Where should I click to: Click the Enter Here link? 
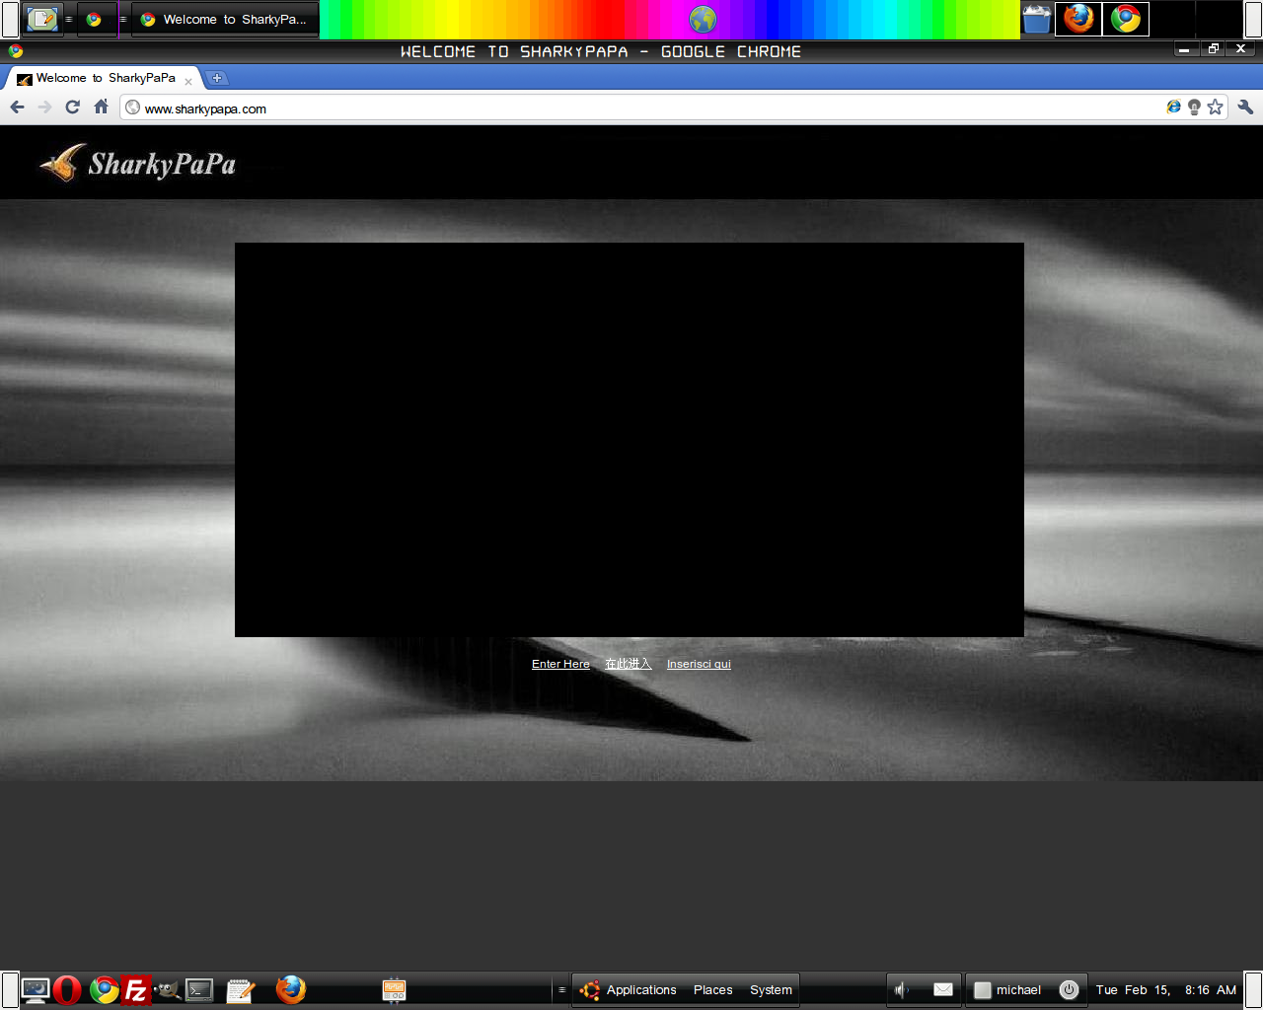pos(560,664)
